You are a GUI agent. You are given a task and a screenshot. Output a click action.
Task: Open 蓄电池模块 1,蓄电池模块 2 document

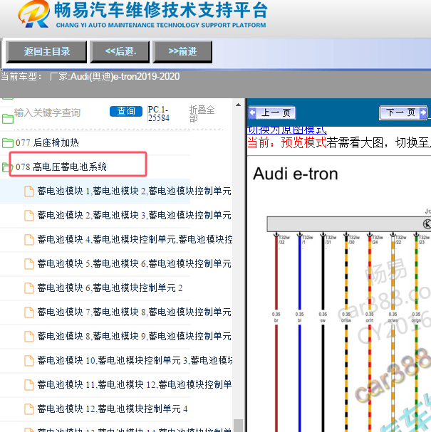[135, 191]
